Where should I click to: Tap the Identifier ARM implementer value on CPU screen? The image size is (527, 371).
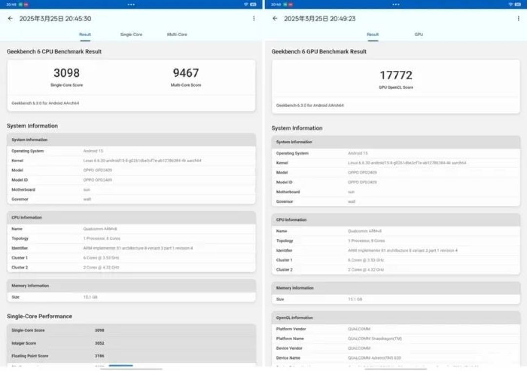click(x=138, y=248)
